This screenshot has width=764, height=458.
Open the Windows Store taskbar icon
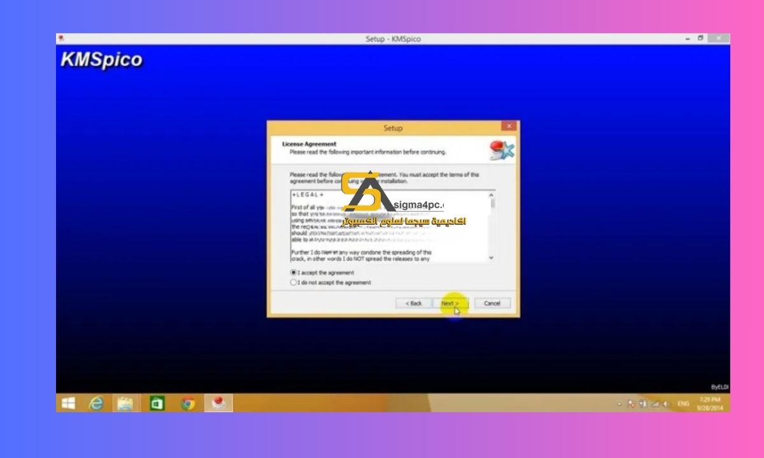(x=157, y=403)
